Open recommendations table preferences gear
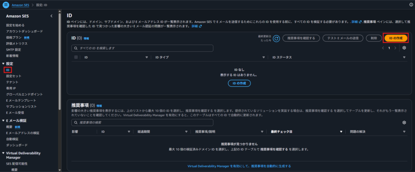Image resolution: width=415 pixels, height=172 pixels. pos(404,122)
